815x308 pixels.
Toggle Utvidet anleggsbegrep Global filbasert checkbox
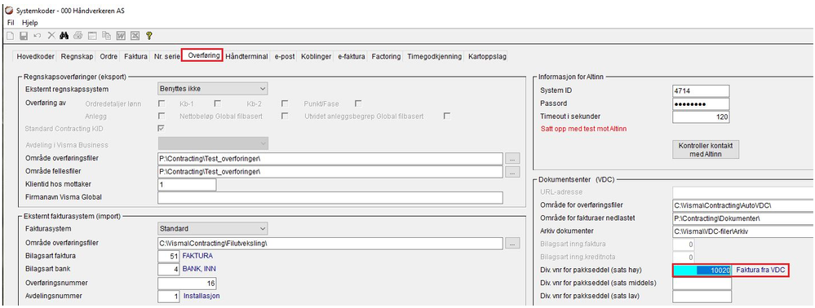click(447, 116)
